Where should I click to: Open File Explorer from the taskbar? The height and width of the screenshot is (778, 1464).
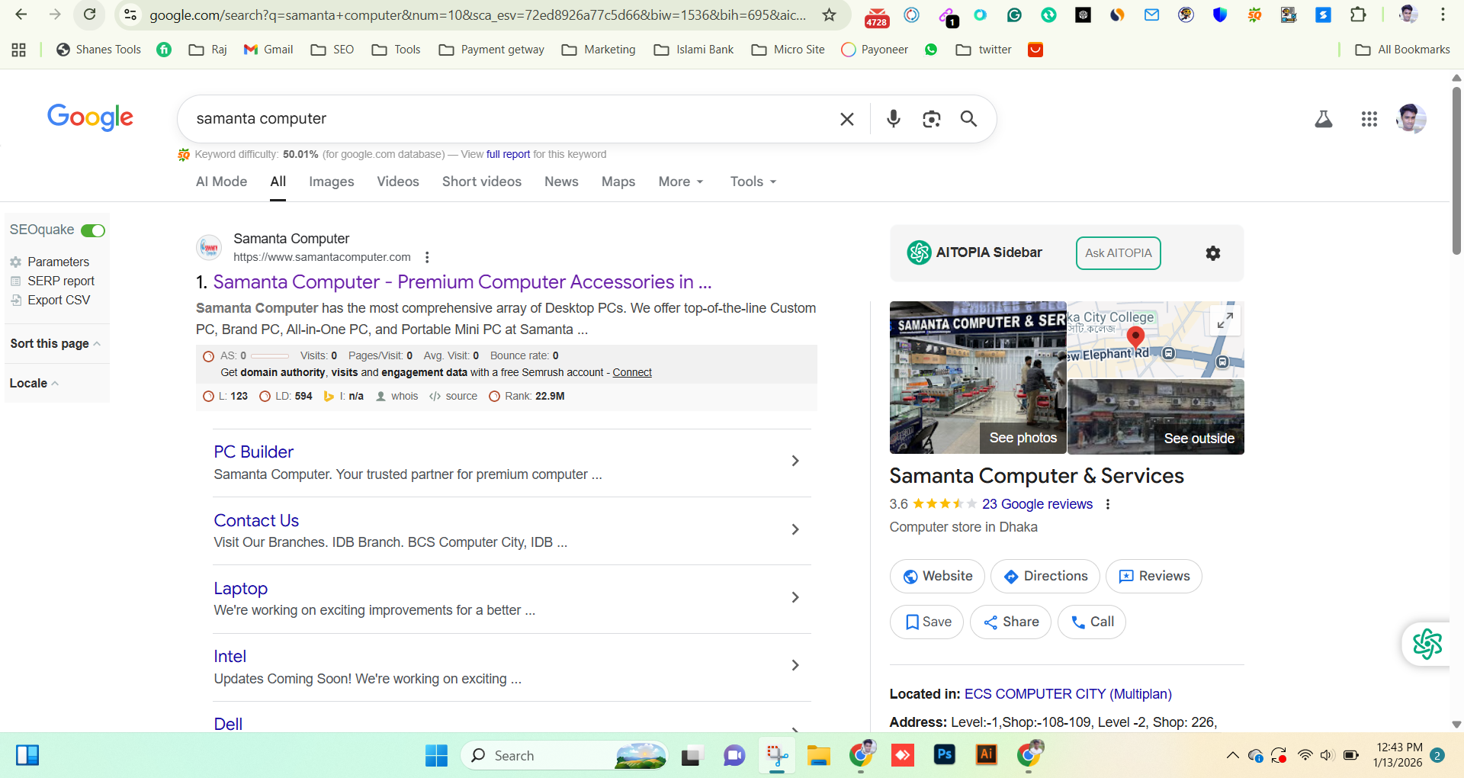[x=818, y=755]
